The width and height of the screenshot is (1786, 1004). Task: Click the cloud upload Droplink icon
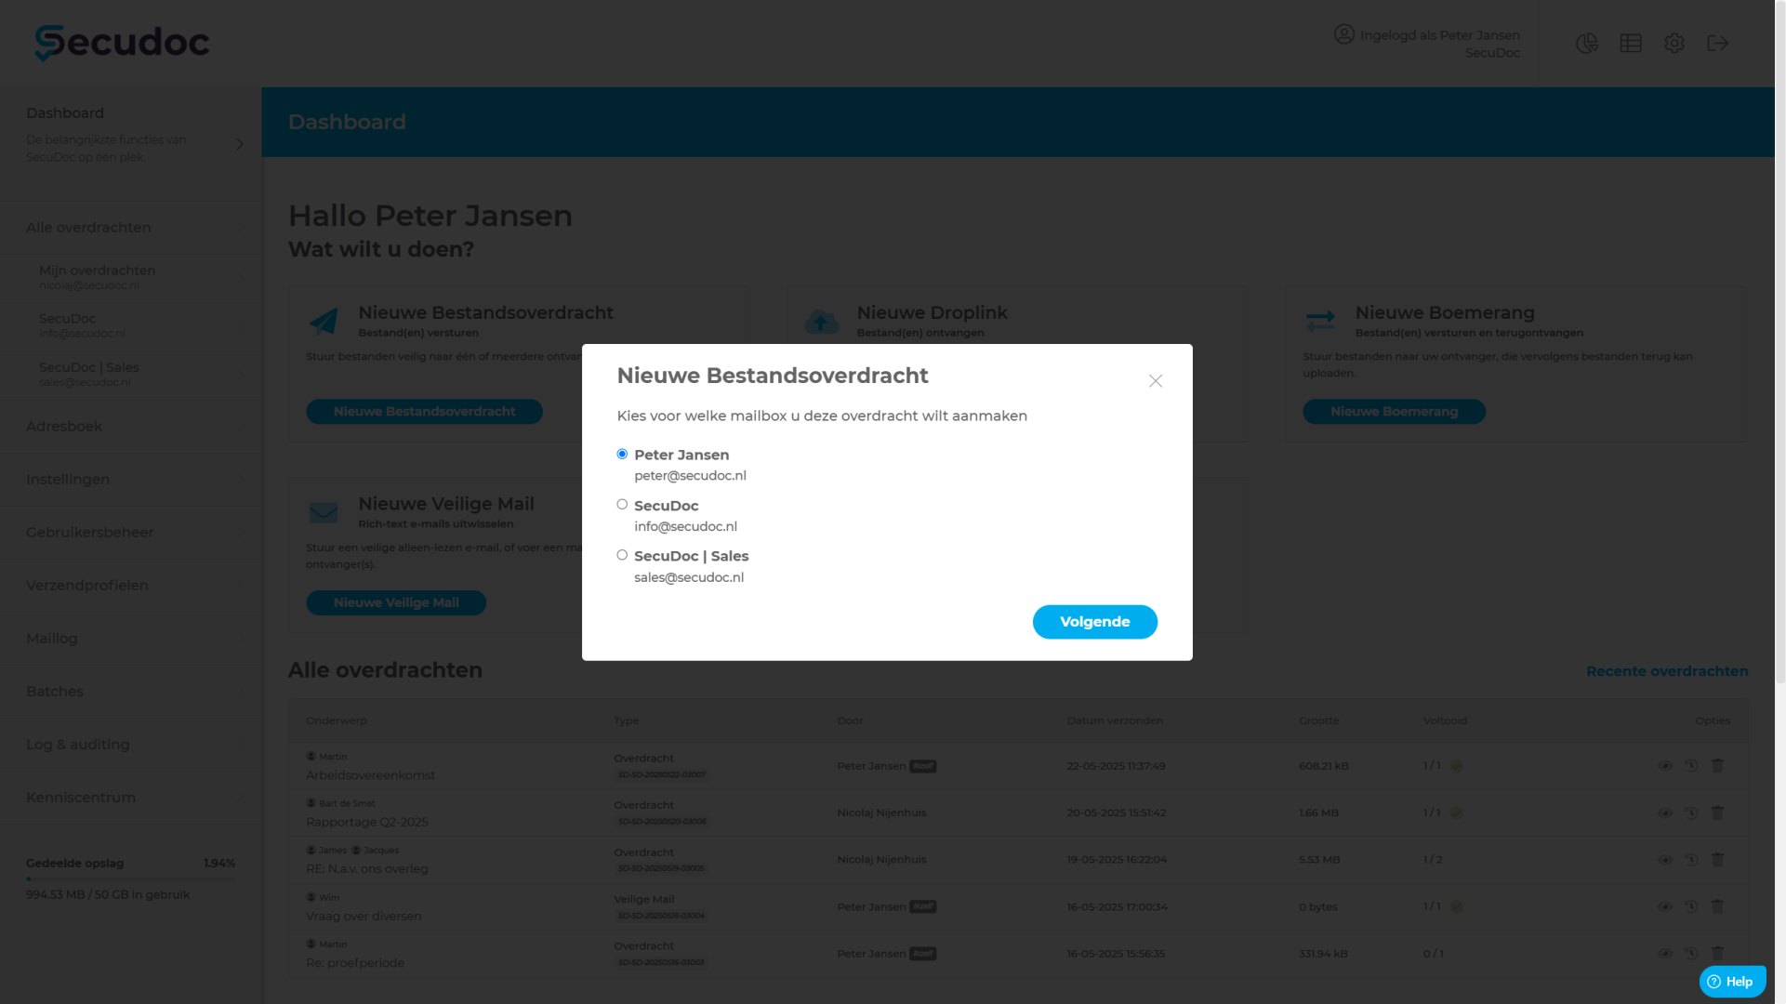(x=822, y=322)
